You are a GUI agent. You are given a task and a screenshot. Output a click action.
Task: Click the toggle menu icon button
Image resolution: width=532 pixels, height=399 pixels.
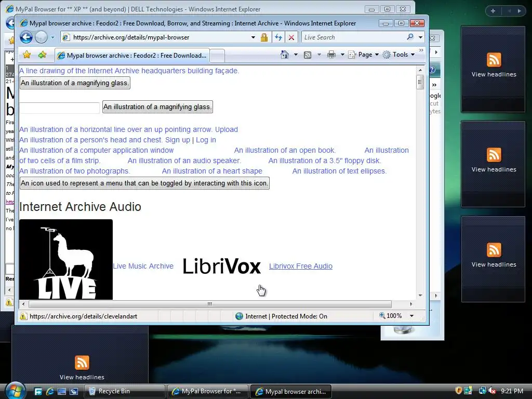pyautogui.click(x=144, y=183)
